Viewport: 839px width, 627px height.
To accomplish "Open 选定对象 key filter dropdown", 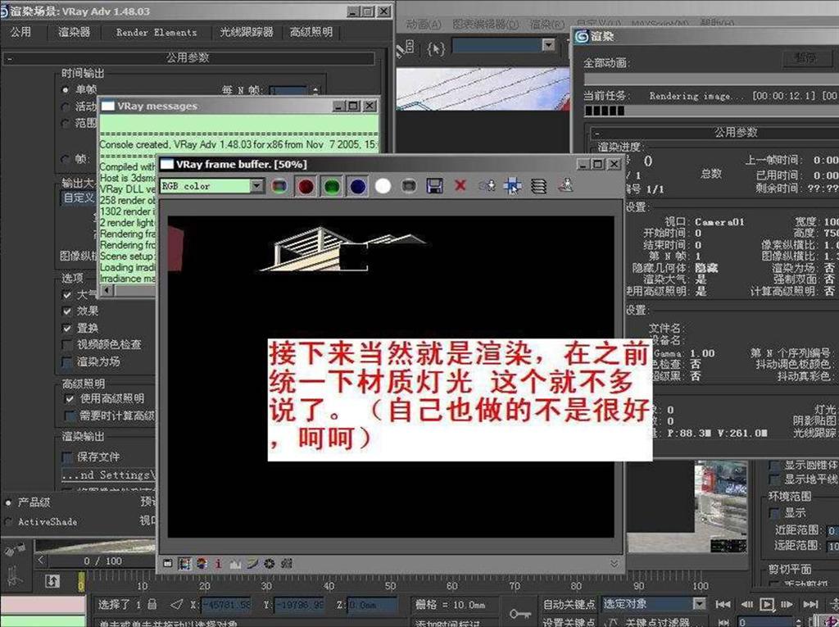I will point(699,604).
